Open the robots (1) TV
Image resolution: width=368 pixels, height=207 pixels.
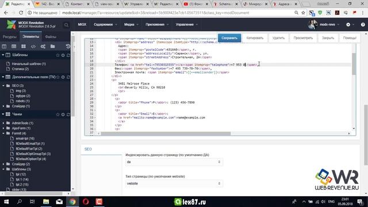pos(22,101)
